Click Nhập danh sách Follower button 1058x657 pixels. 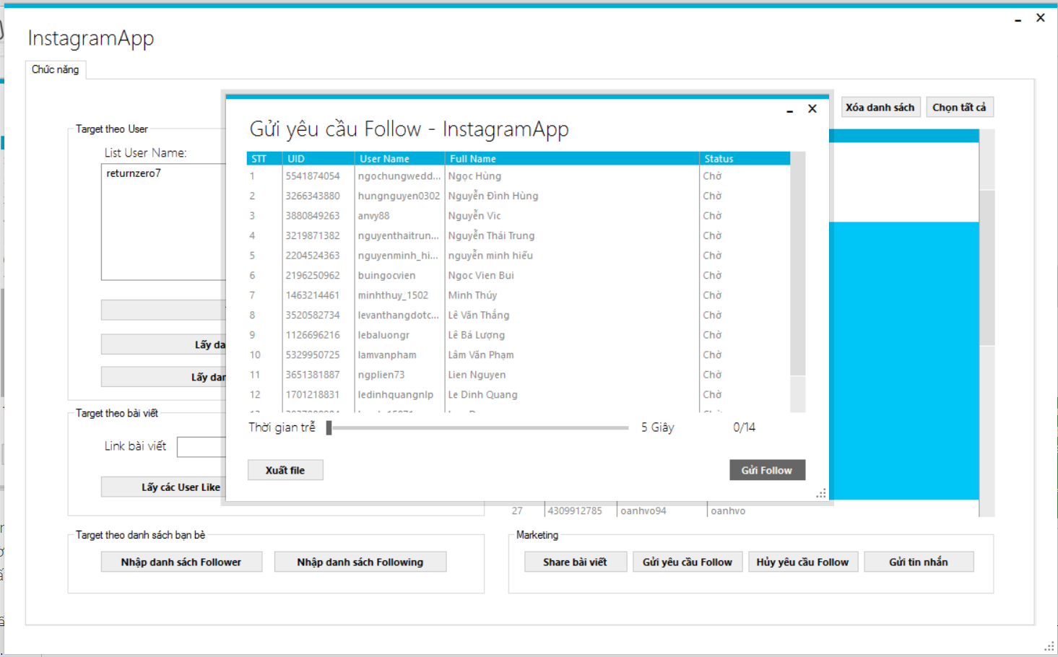tap(181, 562)
